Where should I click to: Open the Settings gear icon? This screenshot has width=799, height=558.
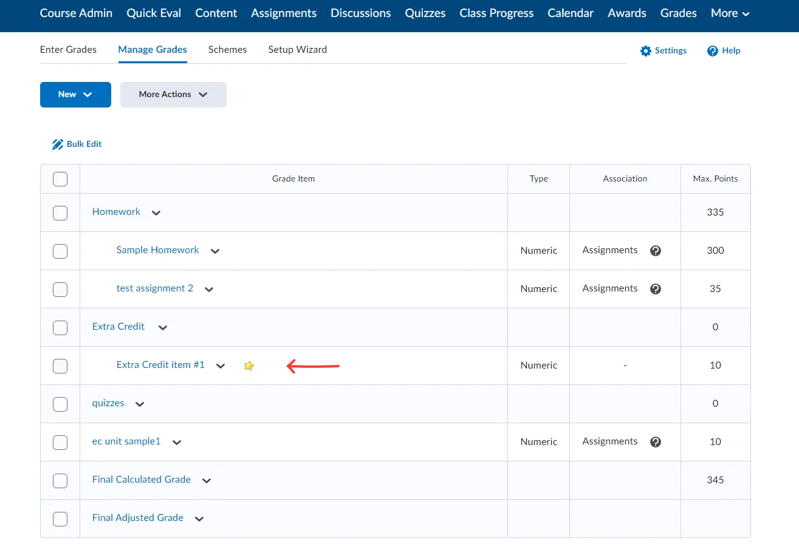(646, 51)
